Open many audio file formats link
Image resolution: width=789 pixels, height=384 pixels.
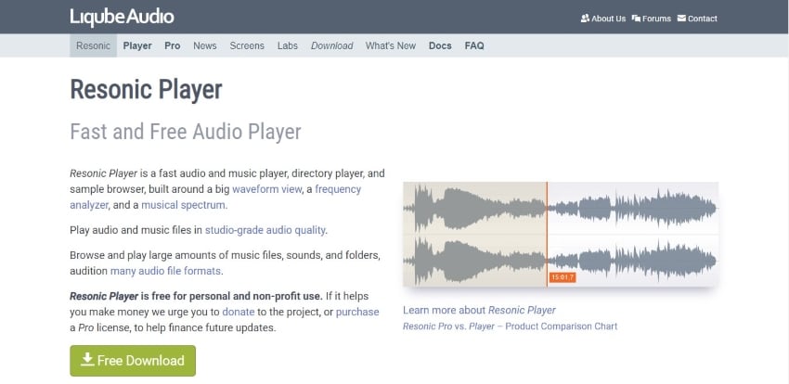(x=165, y=271)
